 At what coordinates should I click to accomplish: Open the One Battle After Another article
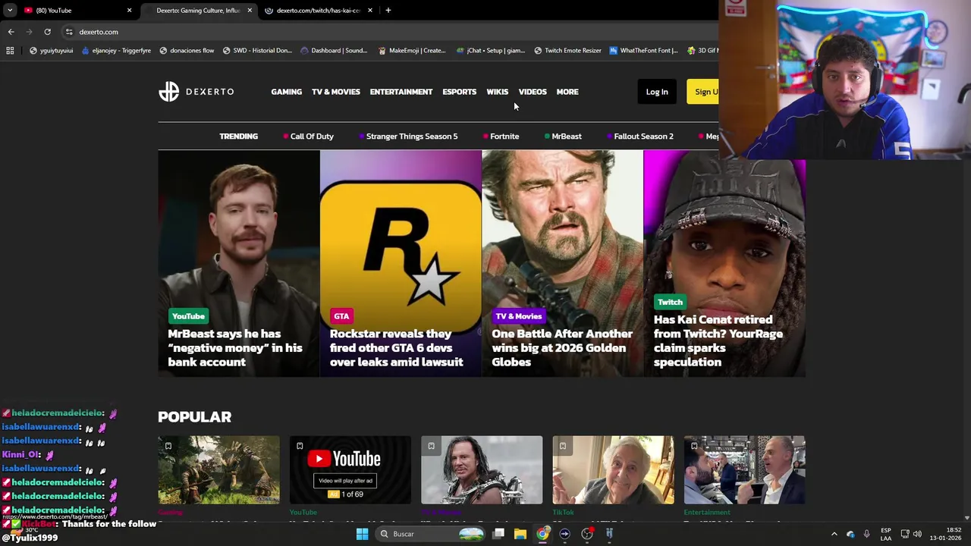coord(561,348)
